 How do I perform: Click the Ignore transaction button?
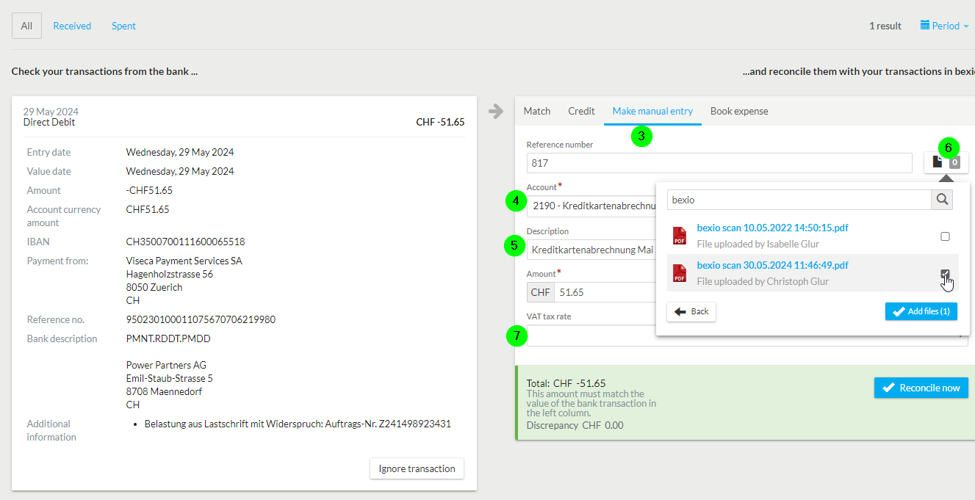tap(417, 468)
